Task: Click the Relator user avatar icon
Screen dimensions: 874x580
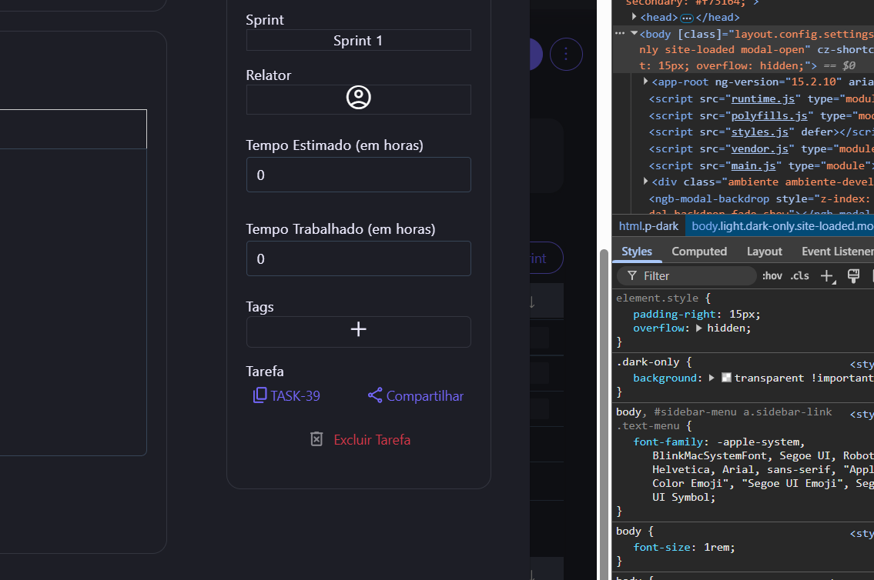Action: click(358, 98)
